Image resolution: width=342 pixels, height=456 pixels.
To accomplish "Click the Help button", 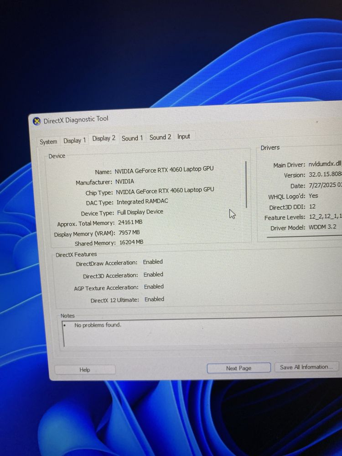I will [x=85, y=370].
